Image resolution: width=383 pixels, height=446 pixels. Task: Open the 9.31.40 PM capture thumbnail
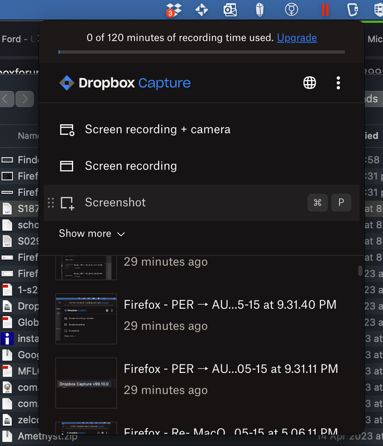[x=86, y=319]
